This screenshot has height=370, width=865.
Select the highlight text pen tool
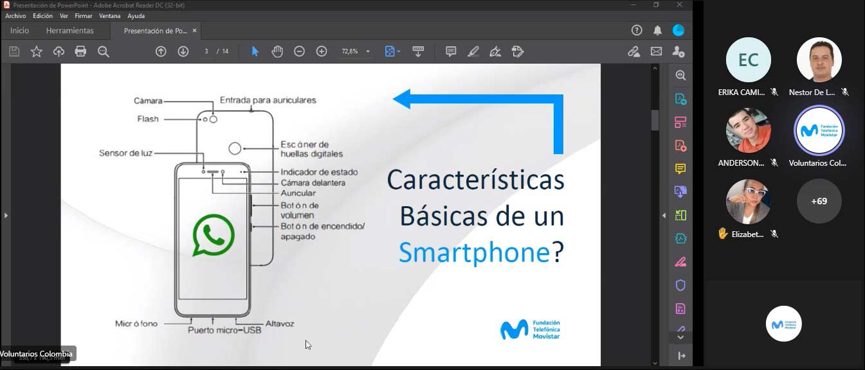pos(473,51)
